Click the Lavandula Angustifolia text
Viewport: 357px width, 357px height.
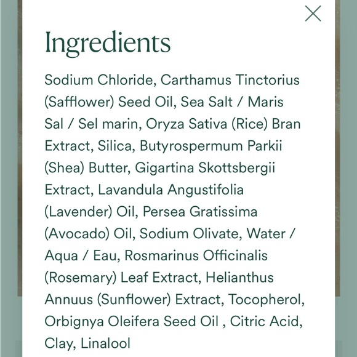pos(170,190)
